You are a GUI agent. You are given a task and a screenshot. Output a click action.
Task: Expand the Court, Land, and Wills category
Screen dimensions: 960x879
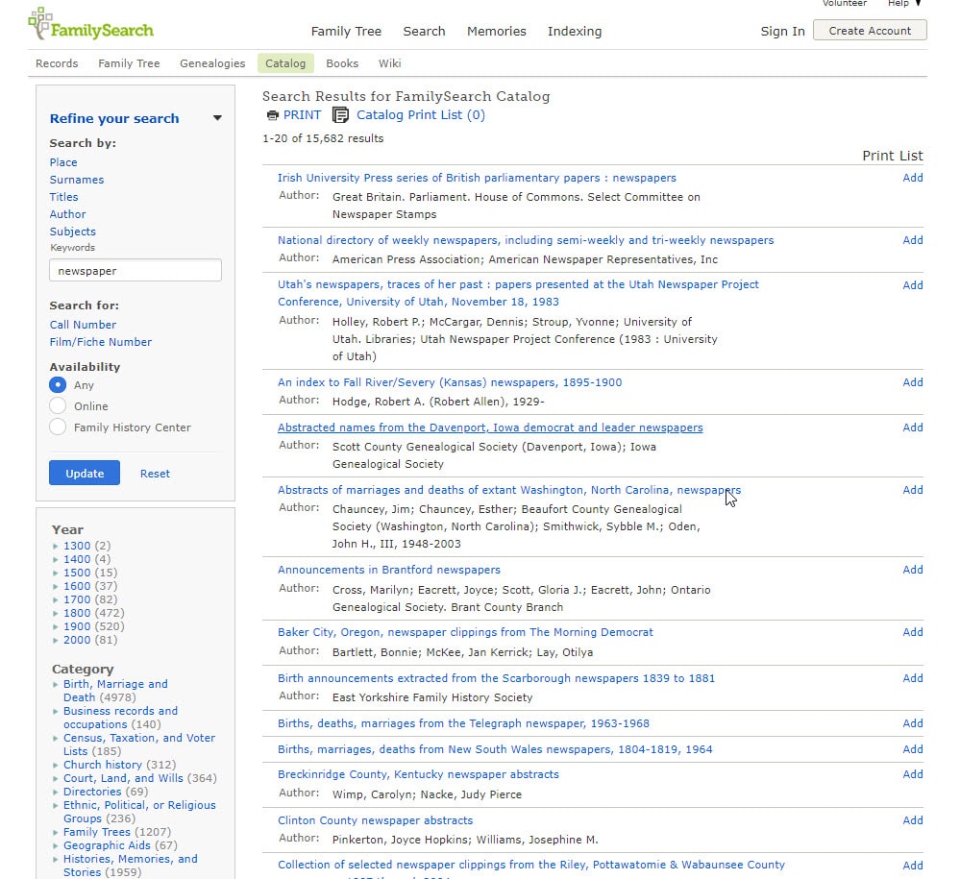(x=56, y=779)
